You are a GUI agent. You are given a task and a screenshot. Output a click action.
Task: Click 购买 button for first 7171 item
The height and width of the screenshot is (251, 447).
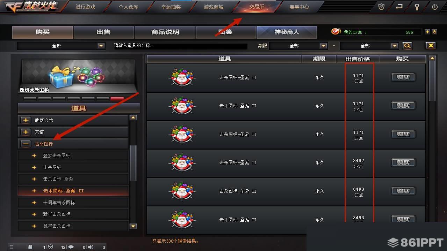[x=403, y=77]
